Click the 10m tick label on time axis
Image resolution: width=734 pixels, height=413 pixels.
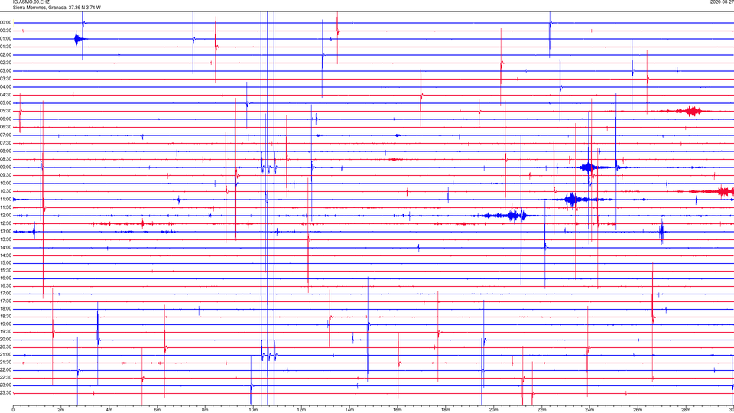(x=253, y=410)
